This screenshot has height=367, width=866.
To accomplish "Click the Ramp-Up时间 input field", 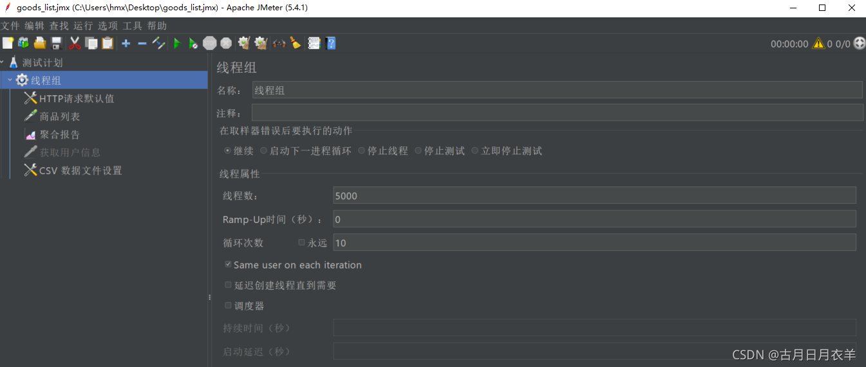I will coord(594,219).
